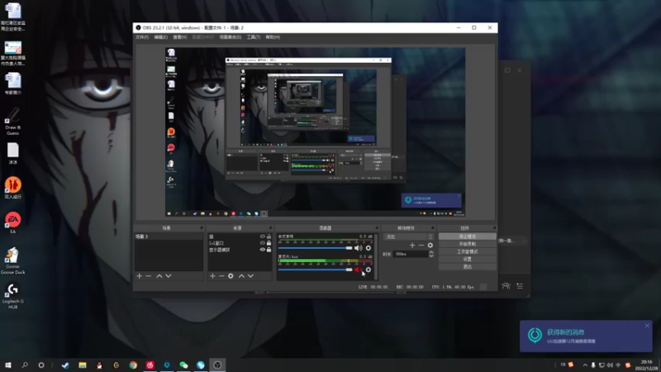661x372 pixels.
Task: Toggle lock of the second source
Action: click(269, 243)
